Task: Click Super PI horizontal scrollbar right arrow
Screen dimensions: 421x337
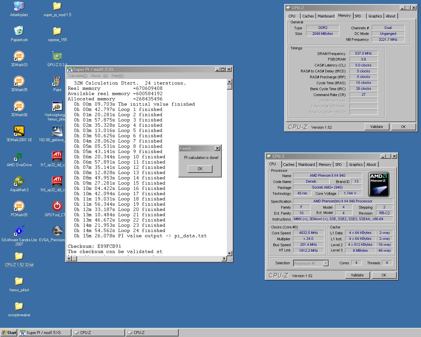Action: point(224,259)
